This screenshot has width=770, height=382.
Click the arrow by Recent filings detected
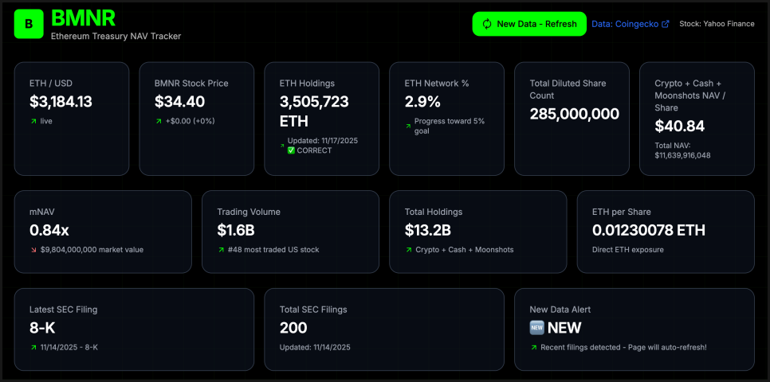click(x=534, y=347)
